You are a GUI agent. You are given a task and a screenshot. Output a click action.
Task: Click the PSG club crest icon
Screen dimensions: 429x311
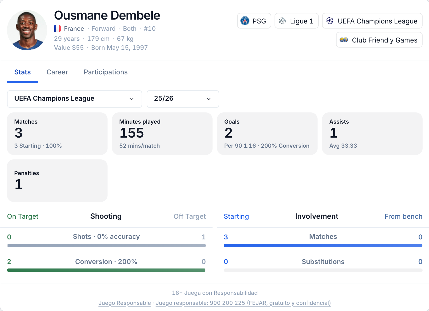pyautogui.click(x=245, y=21)
